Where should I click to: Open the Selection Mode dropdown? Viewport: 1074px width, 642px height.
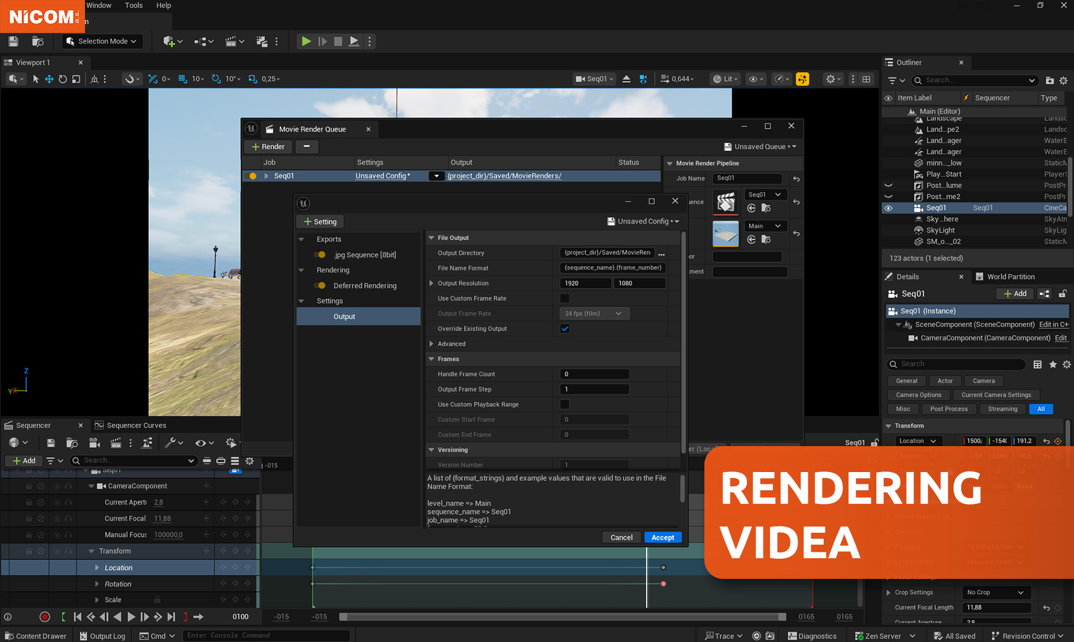click(x=102, y=41)
